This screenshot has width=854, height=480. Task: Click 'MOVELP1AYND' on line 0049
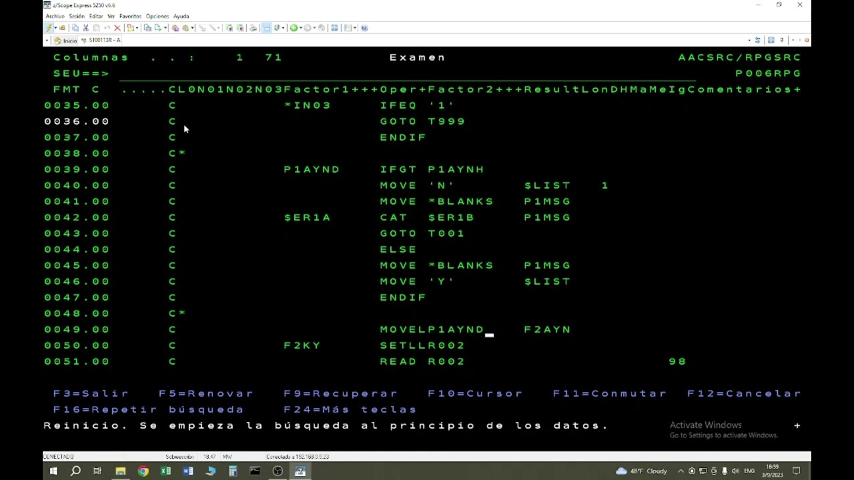pyautogui.click(x=432, y=329)
